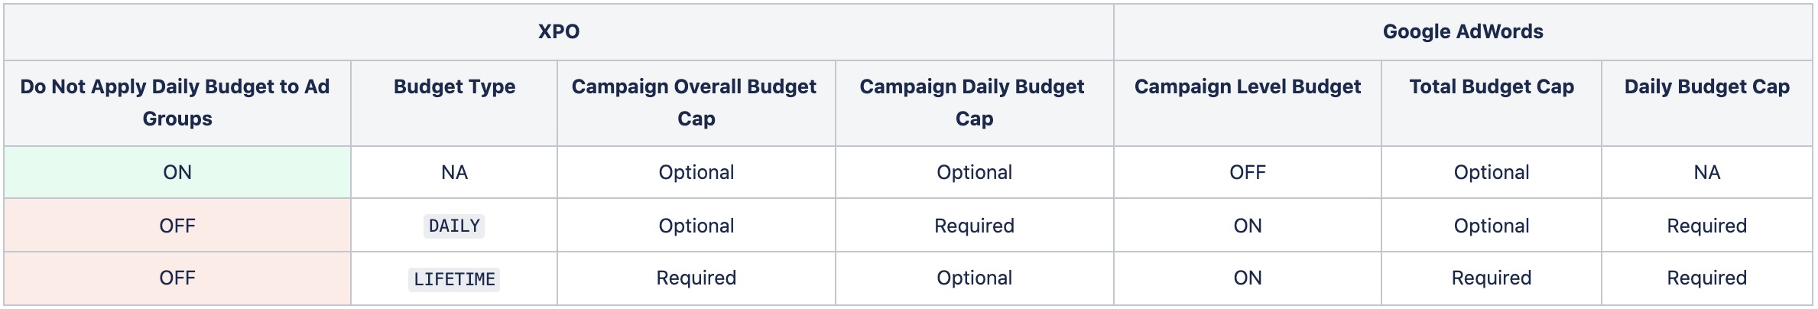Viewport: 1818px width, 309px height.
Task: Select the green-highlighted ON cell
Action: point(177,172)
